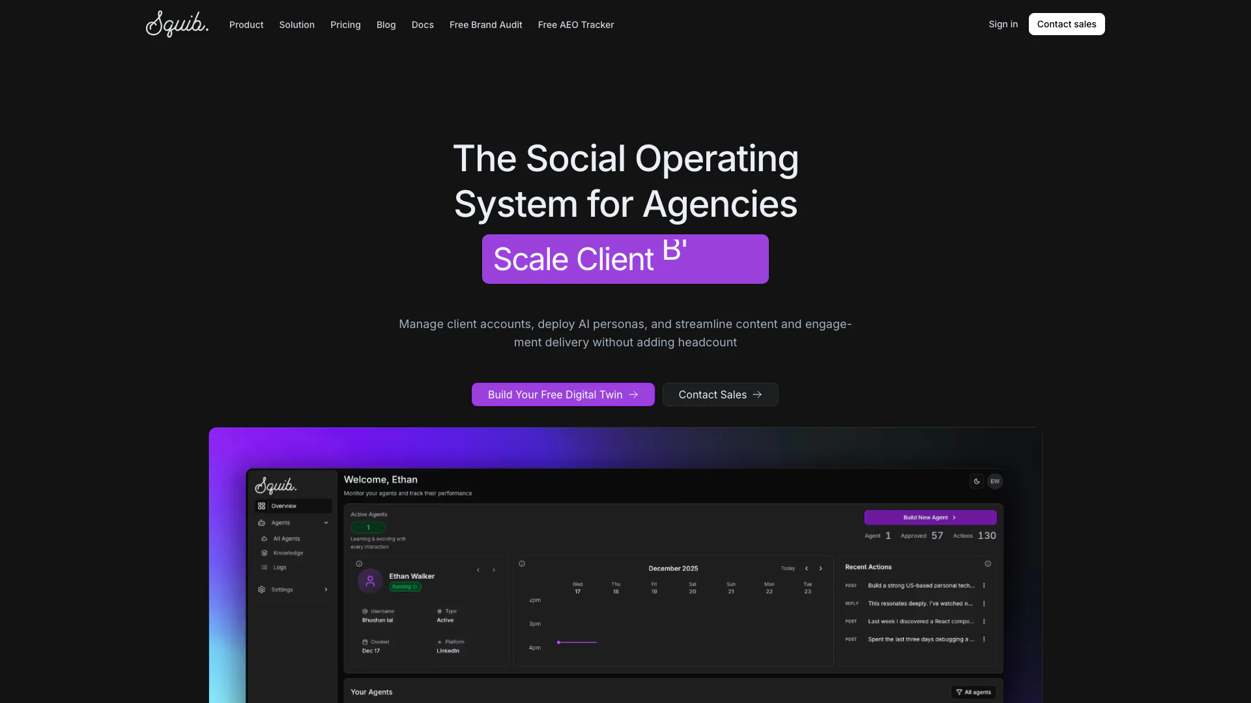Click info icon on the calendar panel
Image resolution: width=1251 pixels, height=703 pixels.
point(522,564)
